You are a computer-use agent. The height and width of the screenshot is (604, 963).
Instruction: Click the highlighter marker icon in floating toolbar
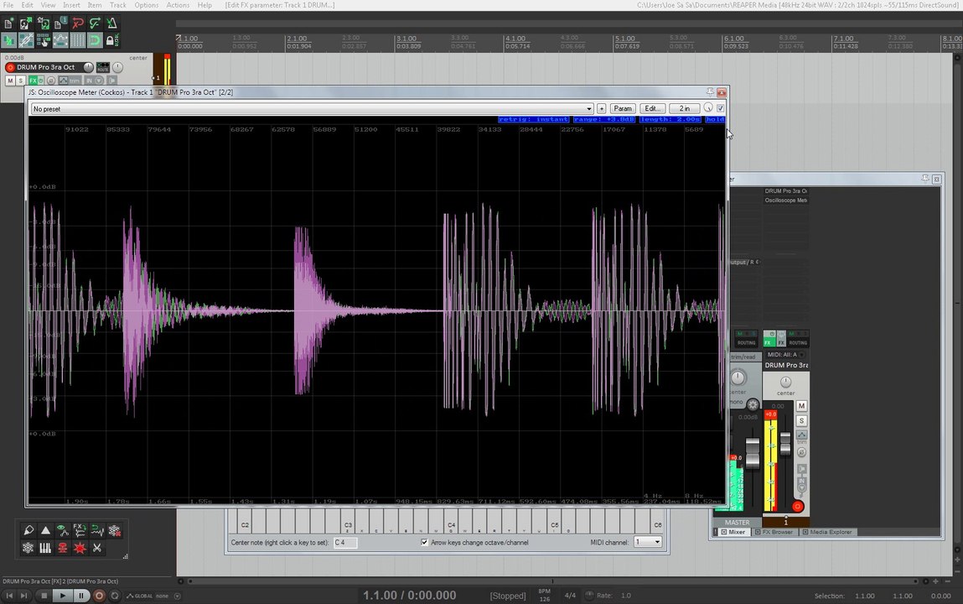[x=28, y=530]
